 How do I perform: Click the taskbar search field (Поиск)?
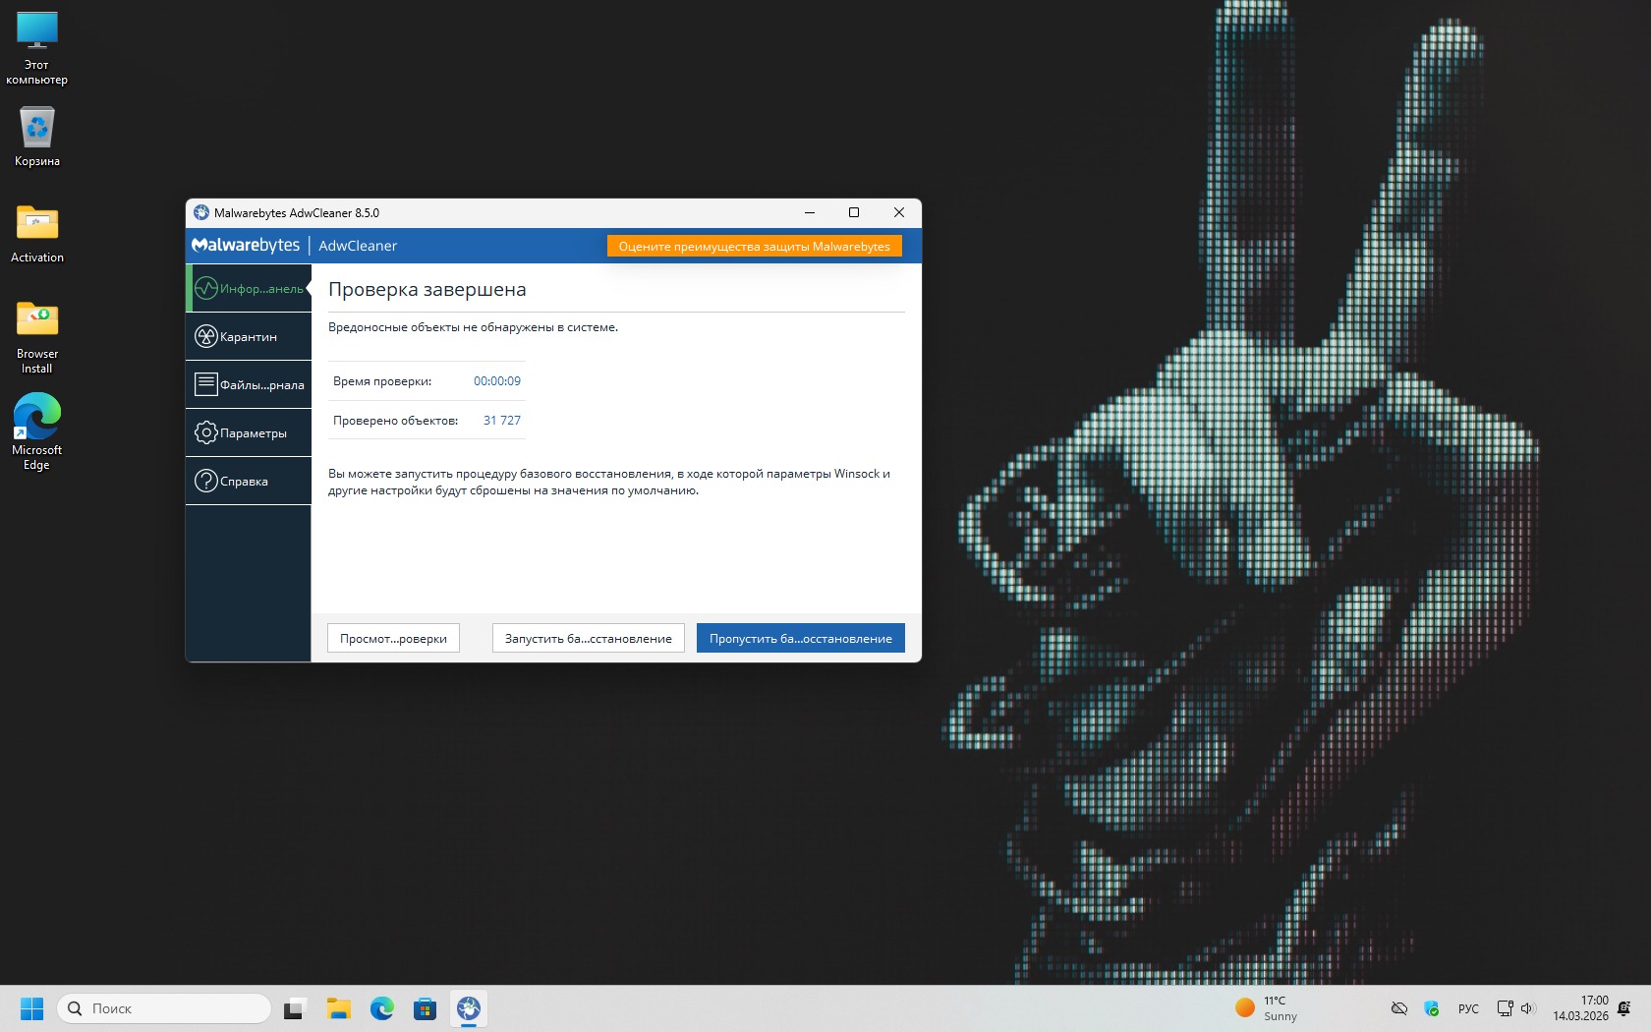point(164,1008)
